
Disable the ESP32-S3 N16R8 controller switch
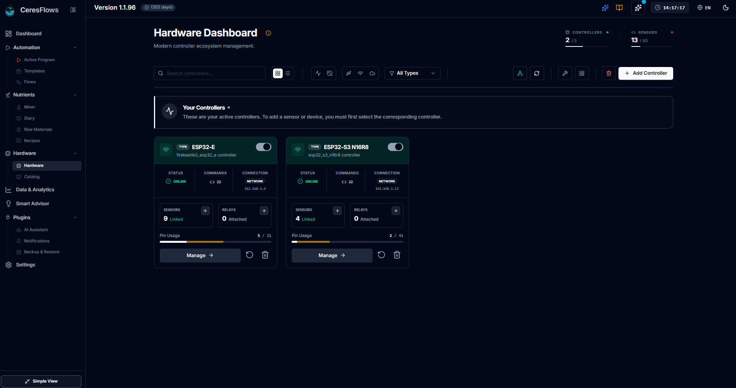pyautogui.click(x=396, y=147)
